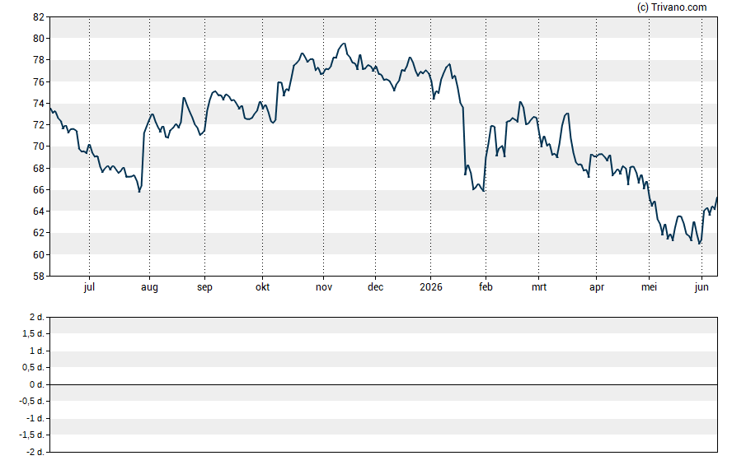Click the 68 price axis value

[x=39, y=168]
